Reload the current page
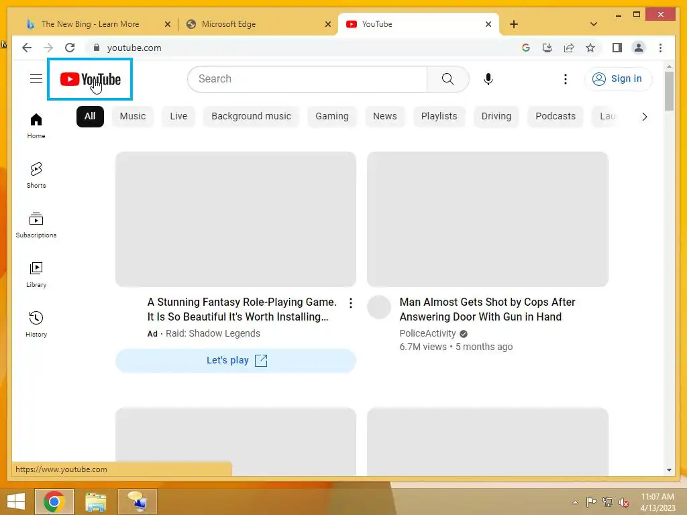This screenshot has height=515, width=687. point(70,48)
